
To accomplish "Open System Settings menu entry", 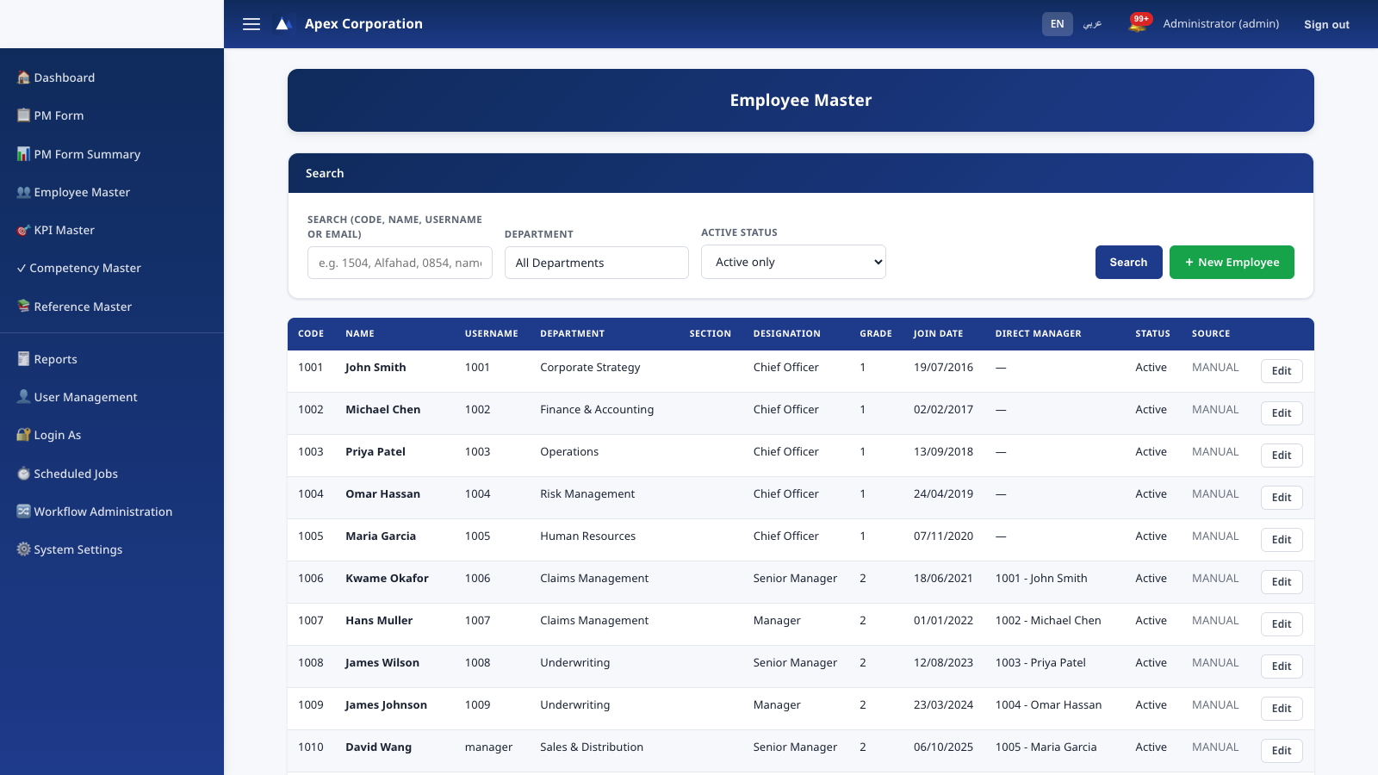I will [x=112, y=549].
